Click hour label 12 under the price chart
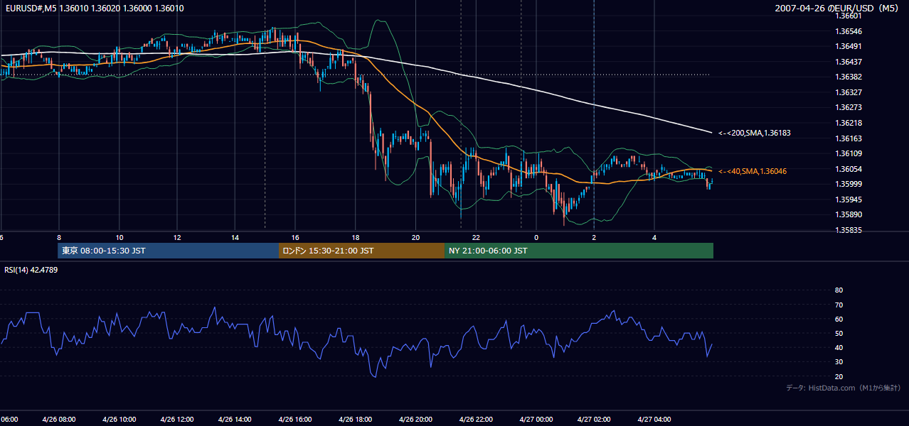 click(178, 237)
